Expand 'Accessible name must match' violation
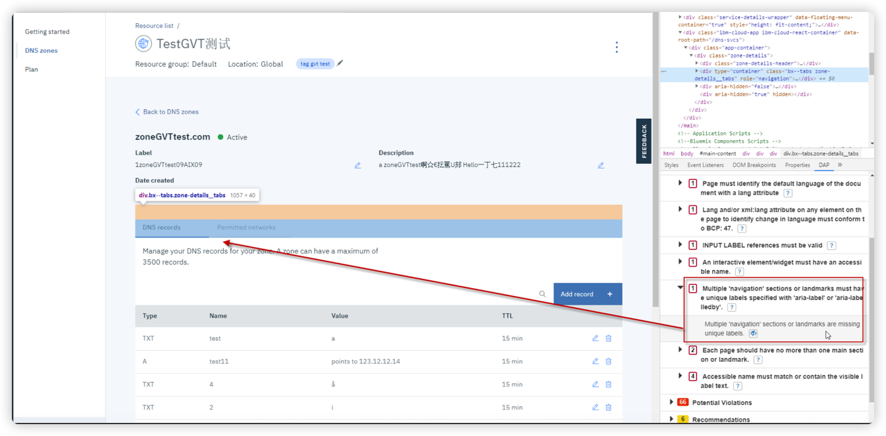 point(680,377)
